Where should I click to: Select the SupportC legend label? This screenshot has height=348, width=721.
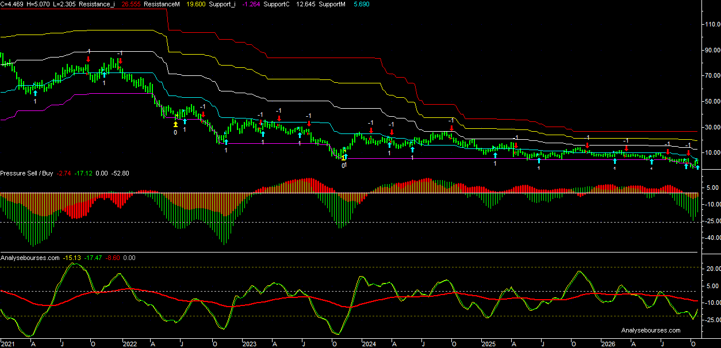277,4
